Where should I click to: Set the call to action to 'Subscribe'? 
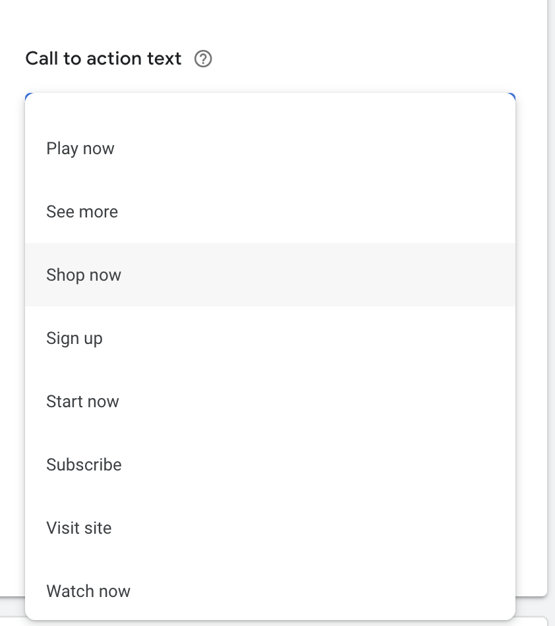coord(84,465)
